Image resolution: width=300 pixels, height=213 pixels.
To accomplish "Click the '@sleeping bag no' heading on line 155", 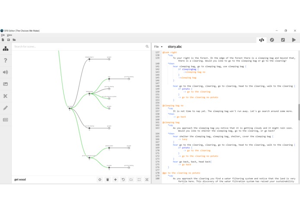I will point(173,106).
